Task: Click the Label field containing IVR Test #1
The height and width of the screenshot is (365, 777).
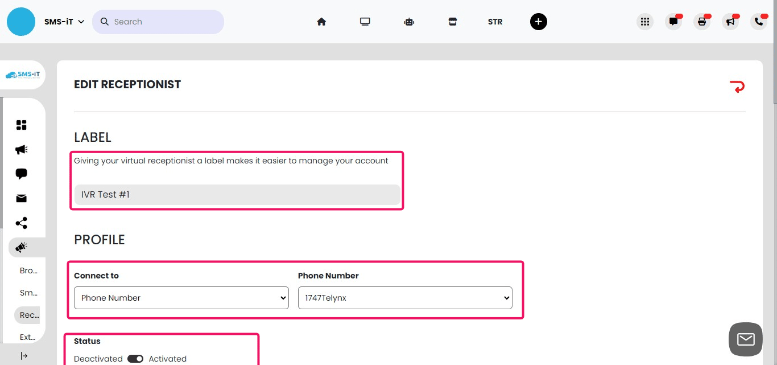Action: 237,194
